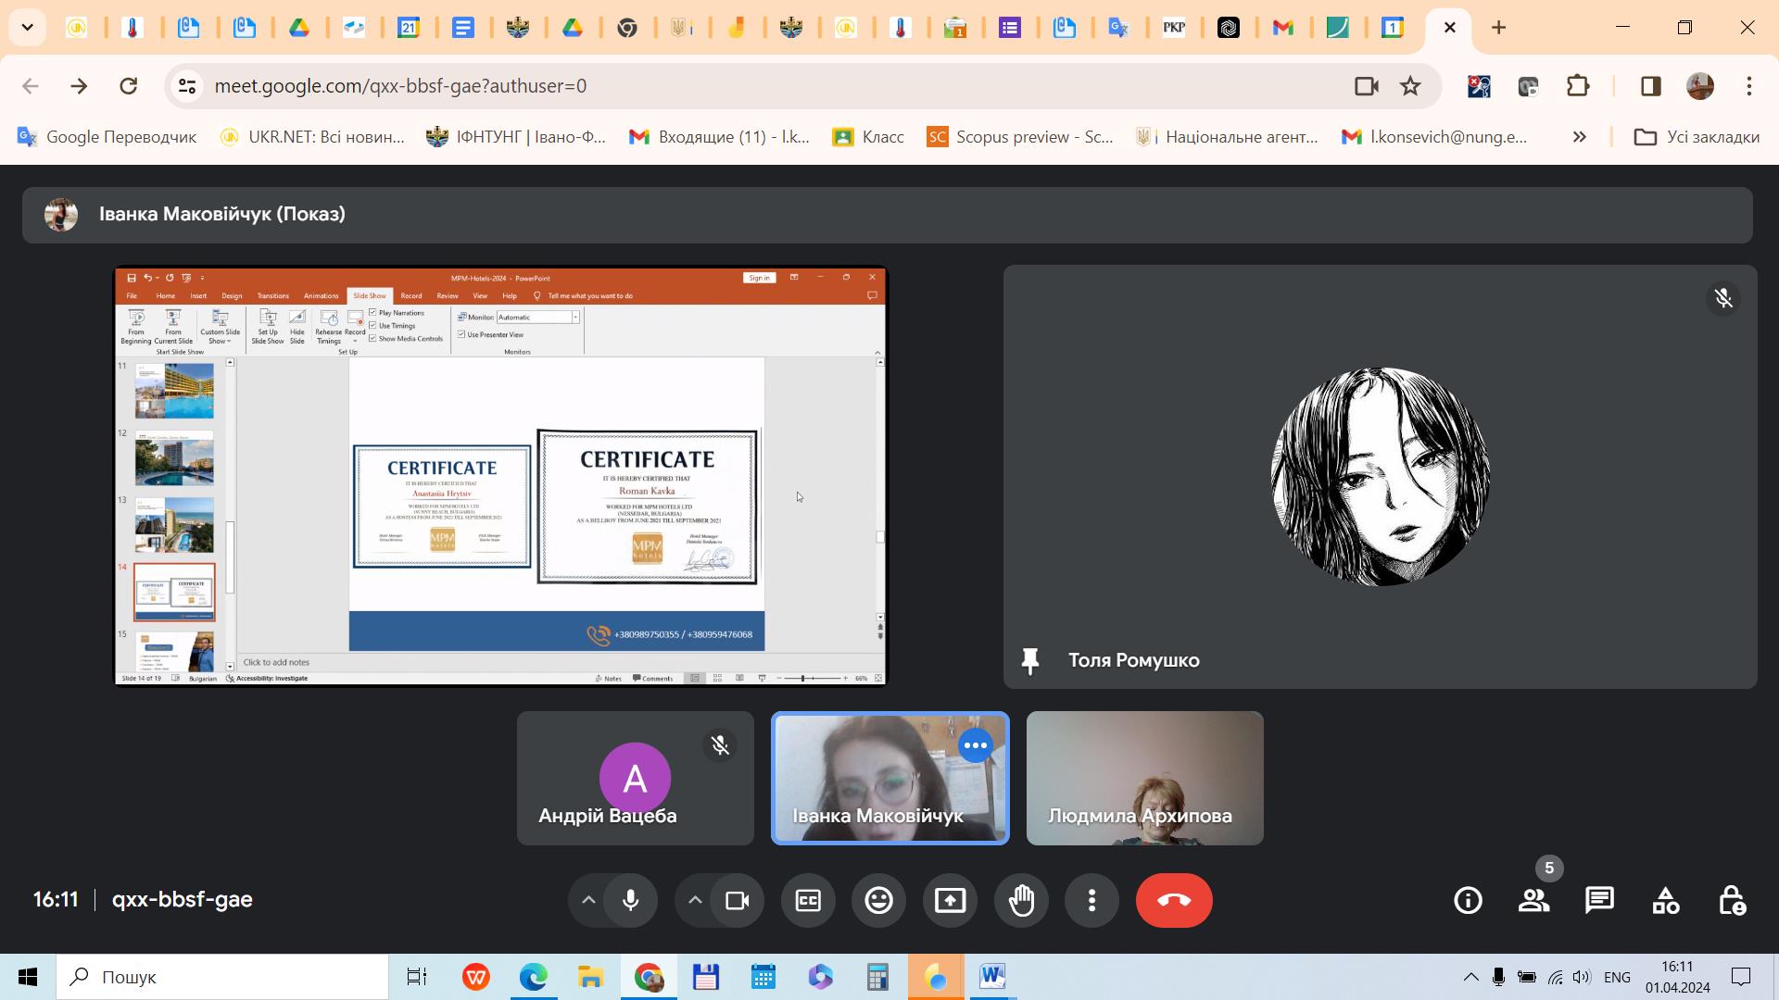Mute the microphone
The image size is (1779, 1000).
pos(631,900)
